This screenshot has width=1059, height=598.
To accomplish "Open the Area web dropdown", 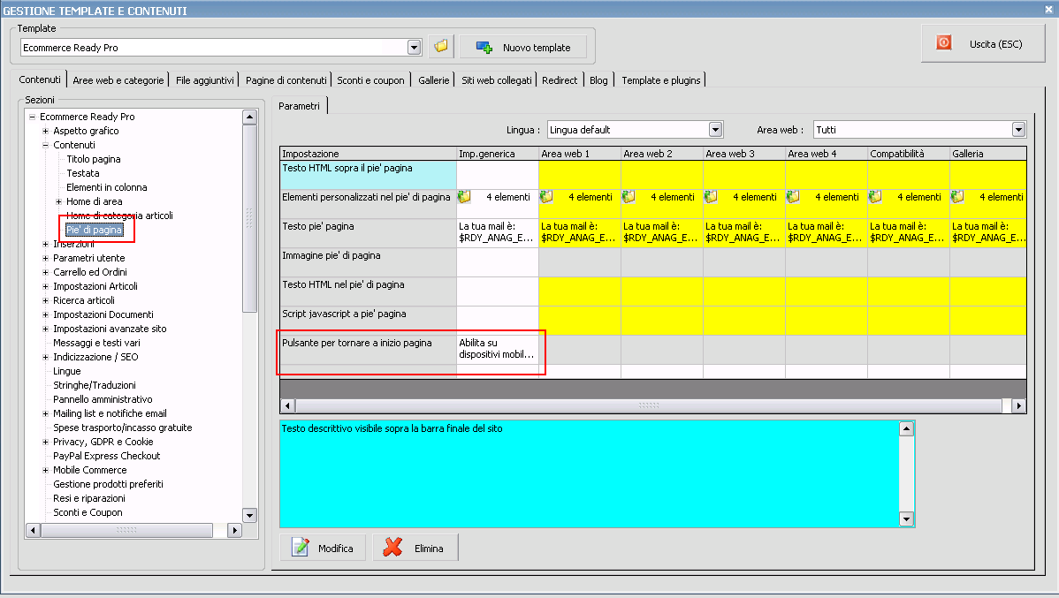I will click(1018, 130).
